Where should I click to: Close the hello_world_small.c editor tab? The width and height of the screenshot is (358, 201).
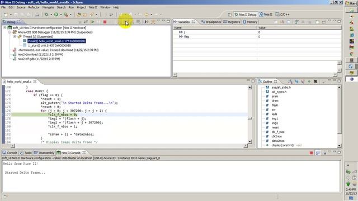pos(35,82)
